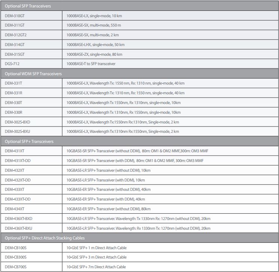Click the Optional WDM SFP Transceivers header
The width and height of the screenshot is (279, 272).
click(x=33, y=74)
